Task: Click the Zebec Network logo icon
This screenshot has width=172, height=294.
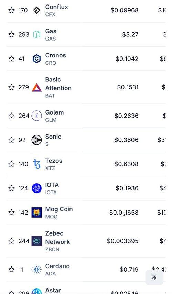Action: click(x=36, y=241)
